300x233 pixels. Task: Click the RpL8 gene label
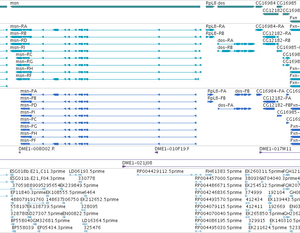pyautogui.click(x=211, y=3)
